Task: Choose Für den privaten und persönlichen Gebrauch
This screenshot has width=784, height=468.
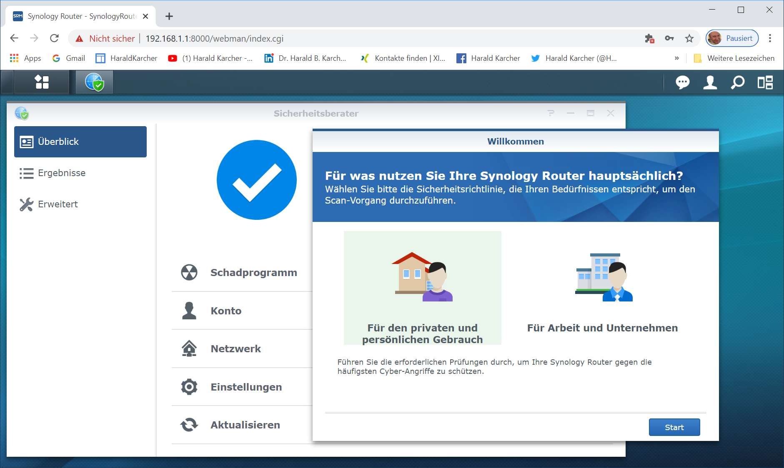Action: [423, 288]
